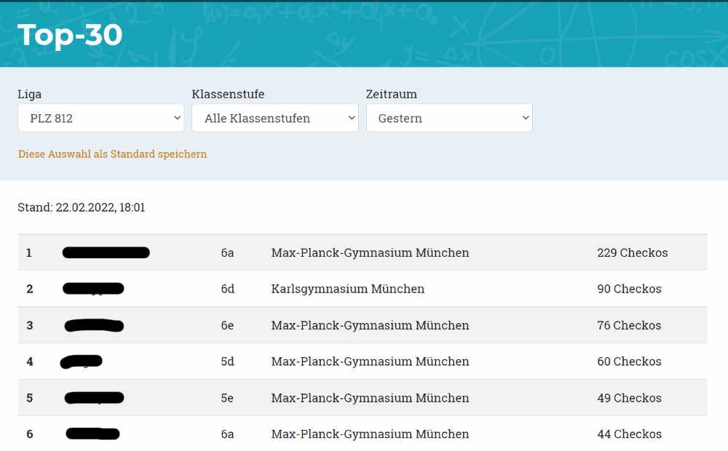Screen dimensions: 728x451
Task: Click the 76 Checkos score
Action: pyautogui.click(x=629, y=325)
